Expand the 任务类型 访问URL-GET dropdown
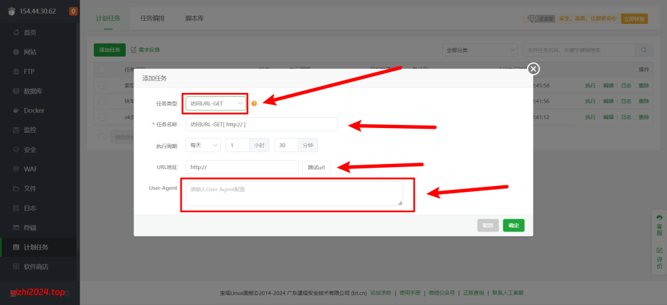 point(216,103)
